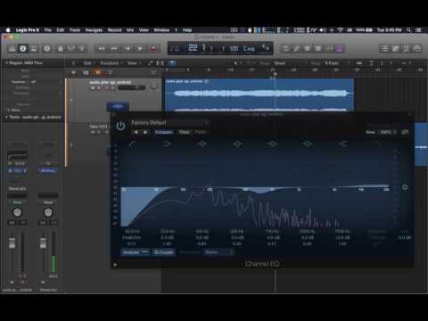This screenshot has height=321, width=428.
Task: Add a new track with plus button
Action: click(x=73, y=72)
